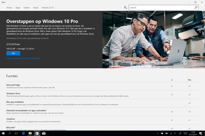Switch to the Music section
Image resolution: width=205 pixels, height=136 pixels.
click(x=36, y=8)
